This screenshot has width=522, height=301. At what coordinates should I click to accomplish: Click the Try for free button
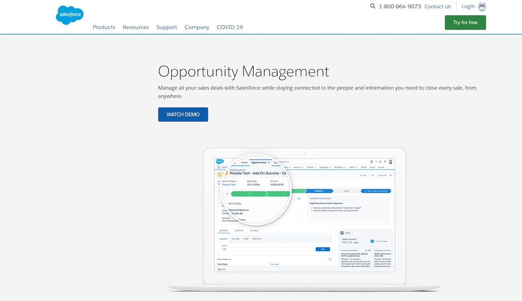(465, 23)
